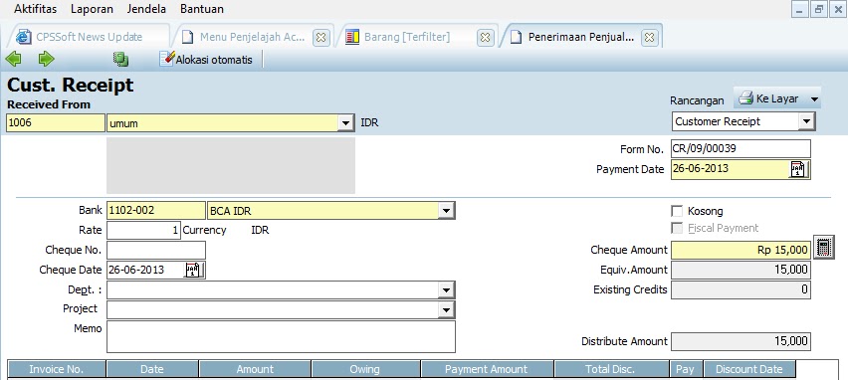Click the Invoice No. column header
The width and height of the screenshot is (848, 380).
57,369
